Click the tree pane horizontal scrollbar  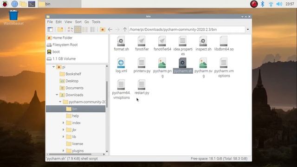(70, 154)
